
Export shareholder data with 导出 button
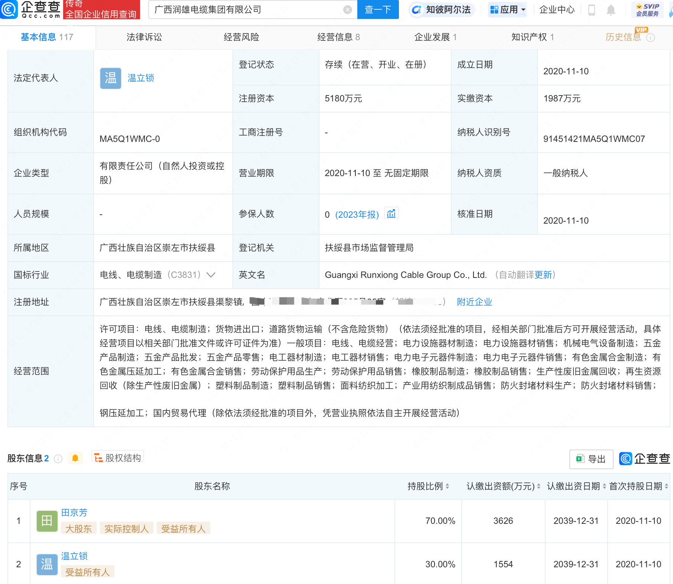coord(591,459)
